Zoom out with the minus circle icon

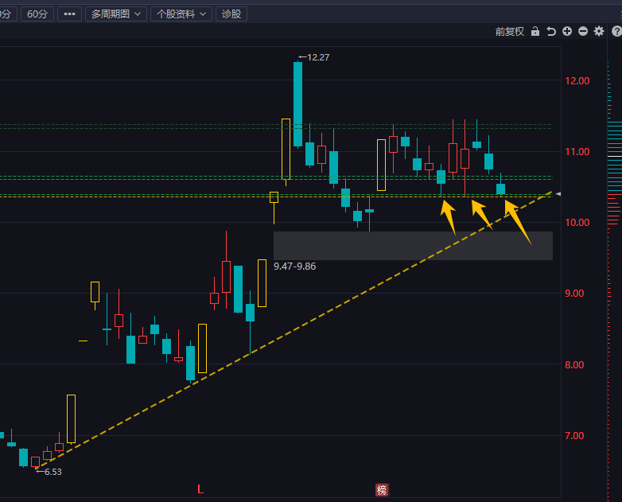[x=583, y=31]
